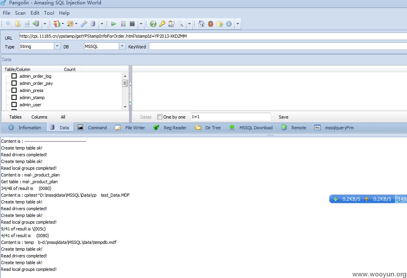
Task: Check the admin_order_log table checkbox
Action: (14, 76)
